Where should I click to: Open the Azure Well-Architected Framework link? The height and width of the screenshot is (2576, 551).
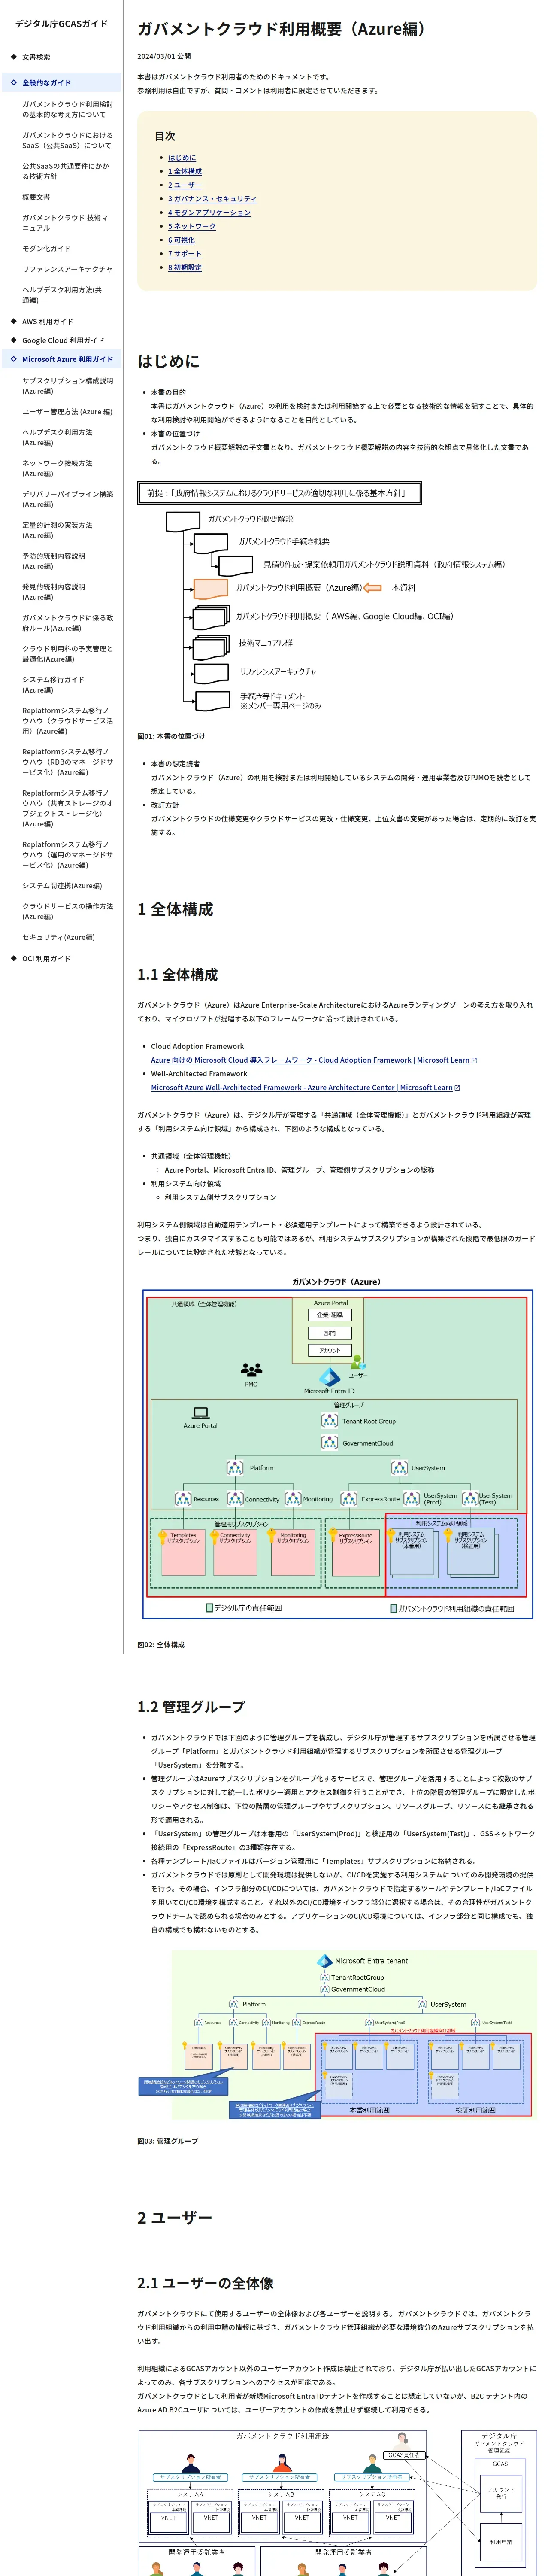[x=302, y=1088]
